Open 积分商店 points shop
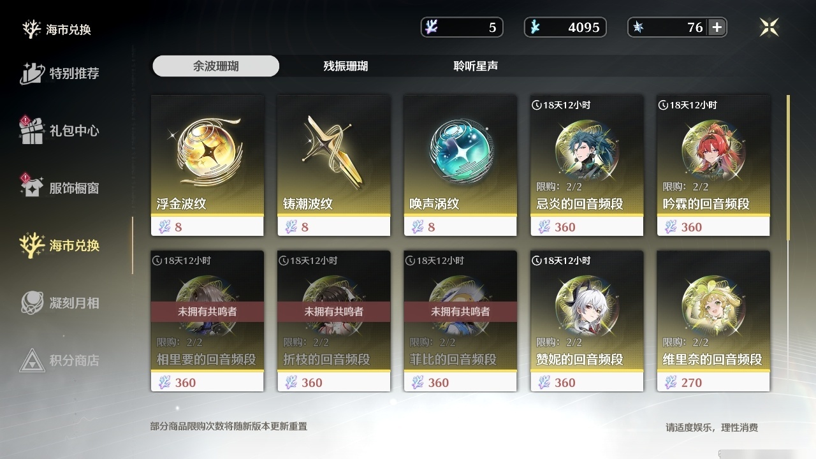The height and width of the screenshot is (459, 816). 59,360
